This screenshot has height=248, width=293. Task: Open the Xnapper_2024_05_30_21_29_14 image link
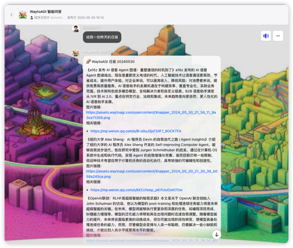coord(151,241)
